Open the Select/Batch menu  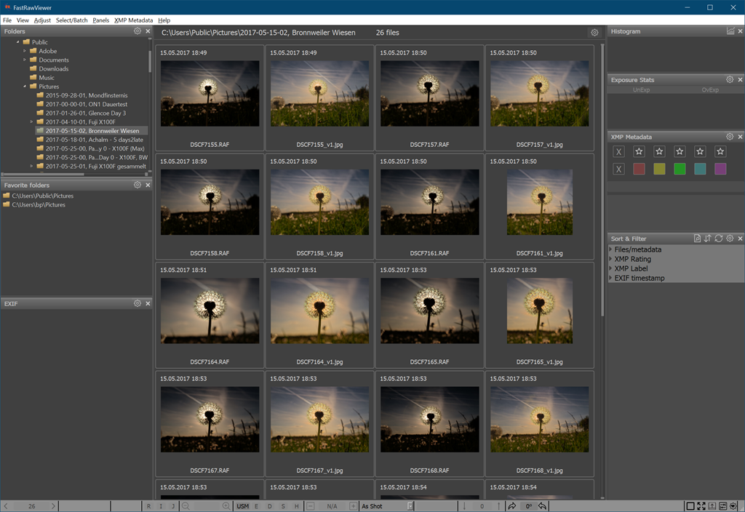pyautogui.click(x=71, y=20)
